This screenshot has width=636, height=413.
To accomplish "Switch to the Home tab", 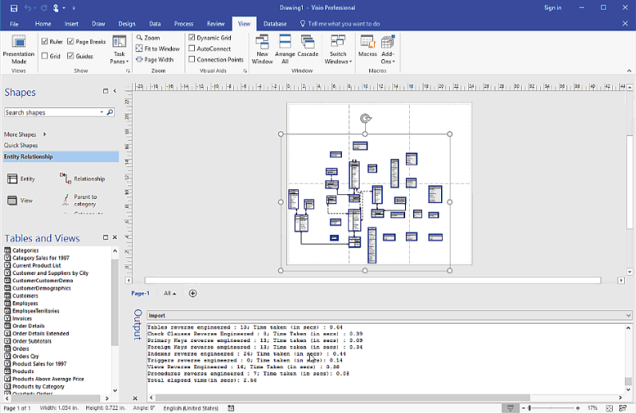I will point(43,24).
